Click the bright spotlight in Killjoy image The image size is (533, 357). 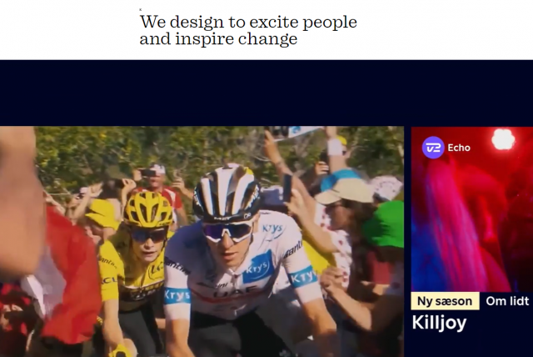[x=503, y=138]
